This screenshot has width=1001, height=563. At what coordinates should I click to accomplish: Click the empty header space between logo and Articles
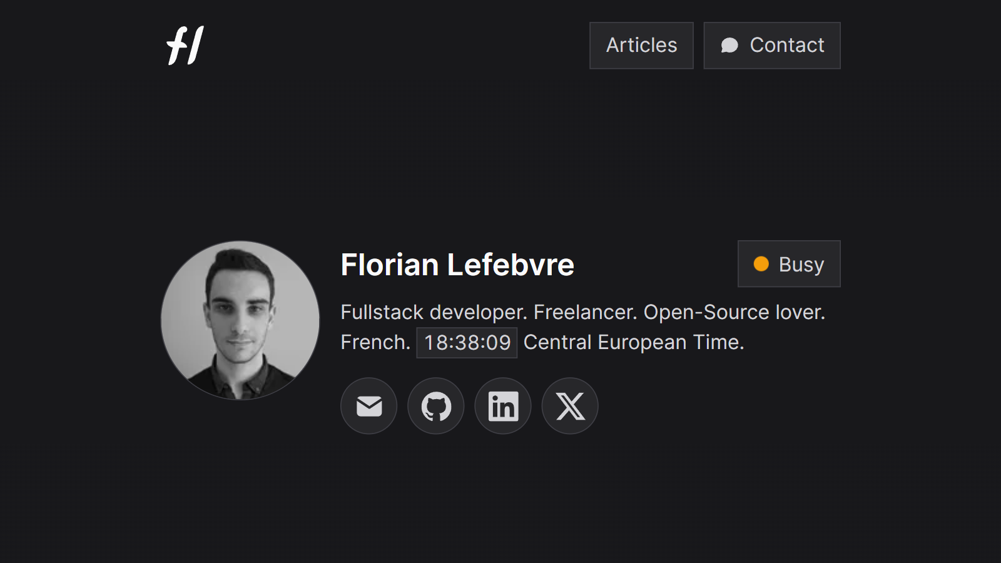click(394, 46)
